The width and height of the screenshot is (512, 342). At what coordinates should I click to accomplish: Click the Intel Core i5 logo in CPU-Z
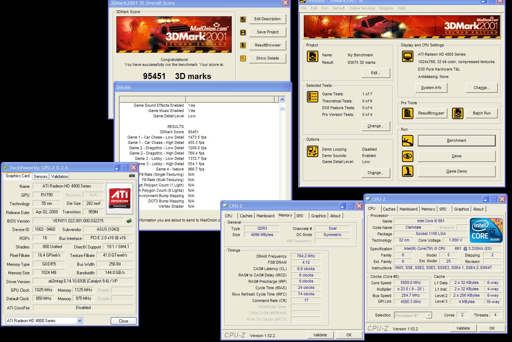[486, 231]
